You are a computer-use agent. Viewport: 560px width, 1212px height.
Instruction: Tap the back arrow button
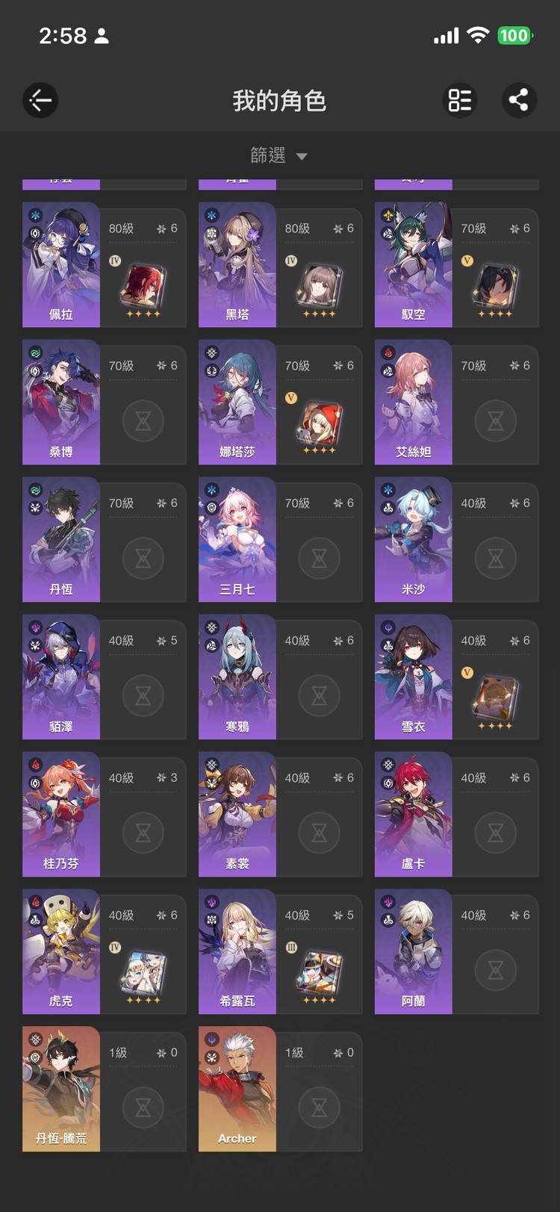(40, 100)
